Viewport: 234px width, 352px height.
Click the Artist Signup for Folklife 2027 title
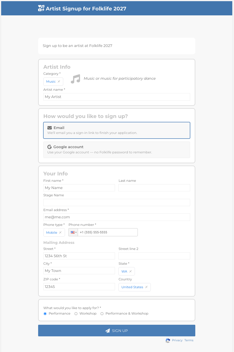(x=86, y=8)
